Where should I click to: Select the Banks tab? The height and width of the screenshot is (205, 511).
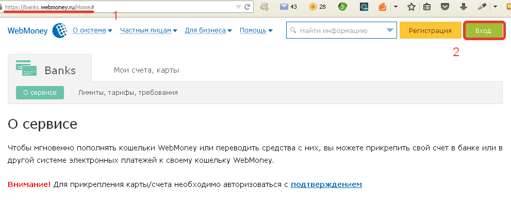50,67
